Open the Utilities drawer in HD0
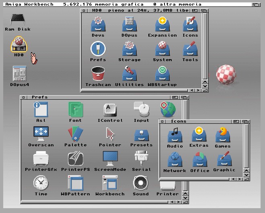265x213 pixels. pos(129,74)
